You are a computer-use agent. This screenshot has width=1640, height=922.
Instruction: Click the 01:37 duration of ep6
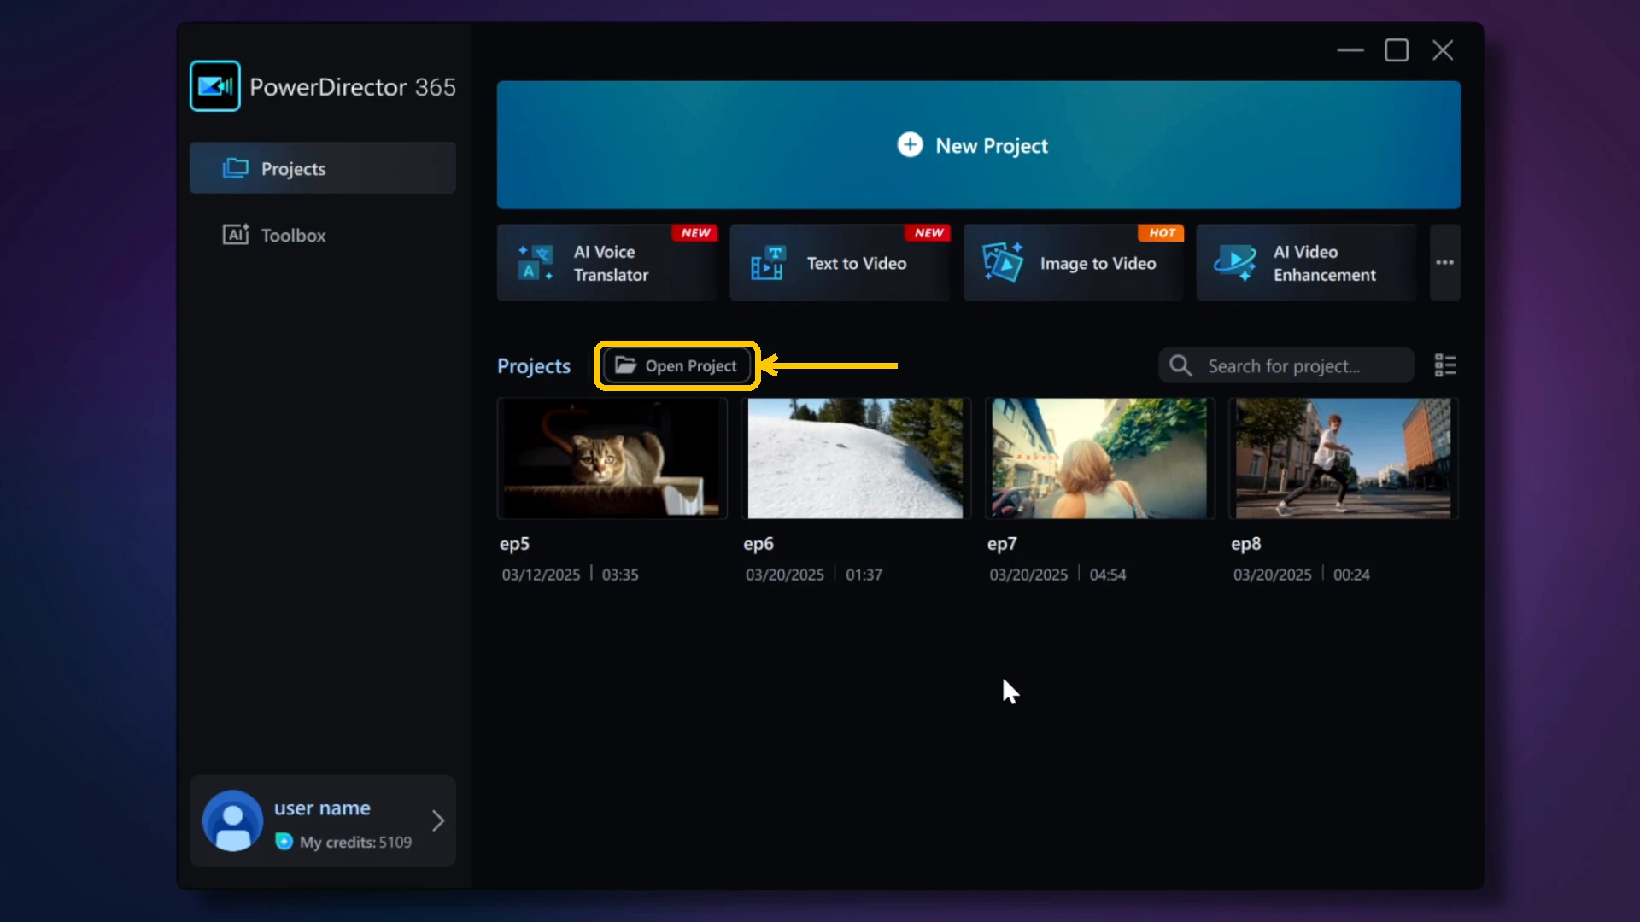click(x=864, y=575)
